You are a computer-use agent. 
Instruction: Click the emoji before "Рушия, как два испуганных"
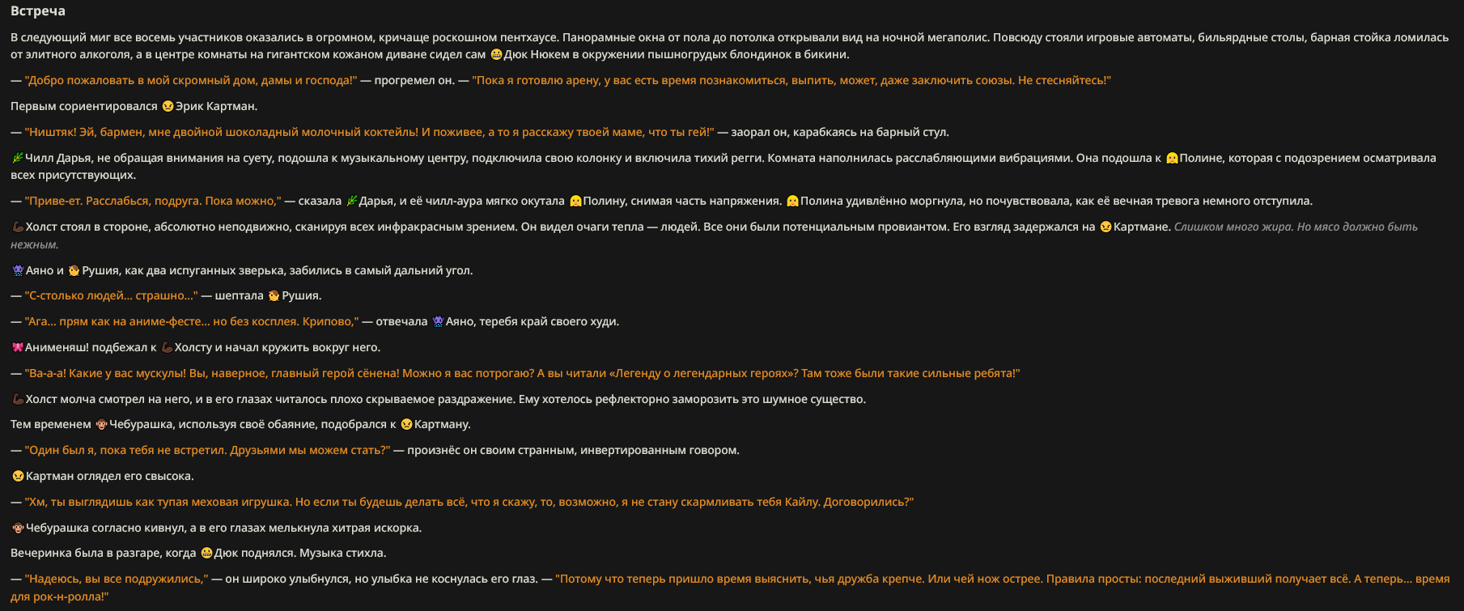pyautogui.click(x=74, y=270)
